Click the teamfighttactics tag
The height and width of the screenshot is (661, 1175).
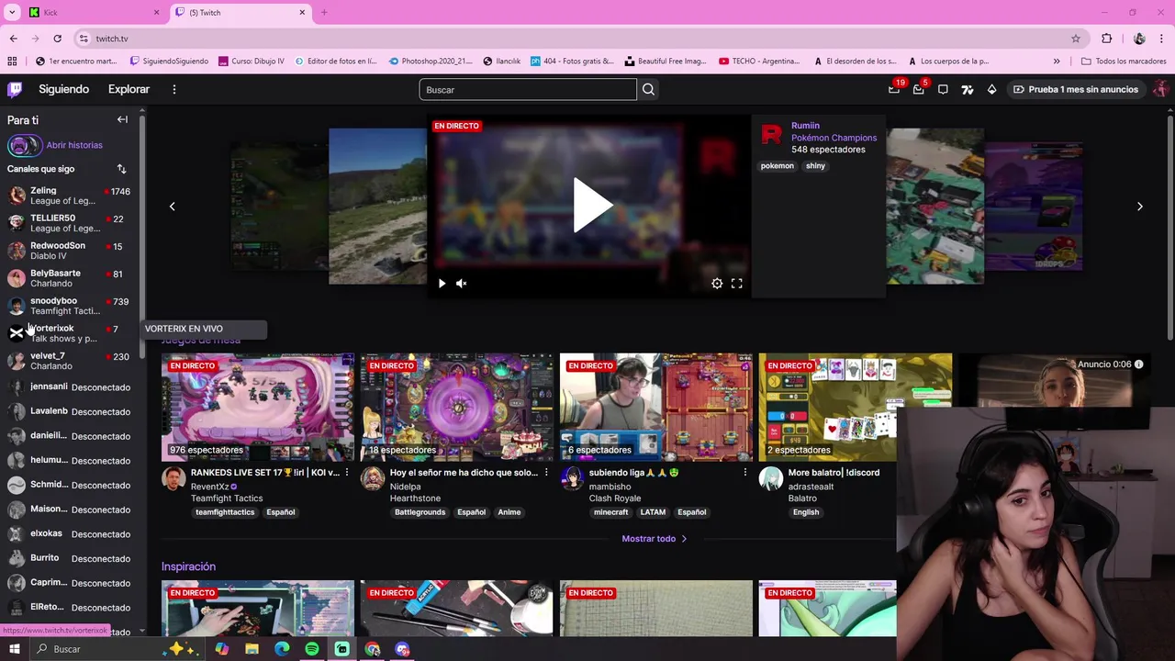pos(225,512)
